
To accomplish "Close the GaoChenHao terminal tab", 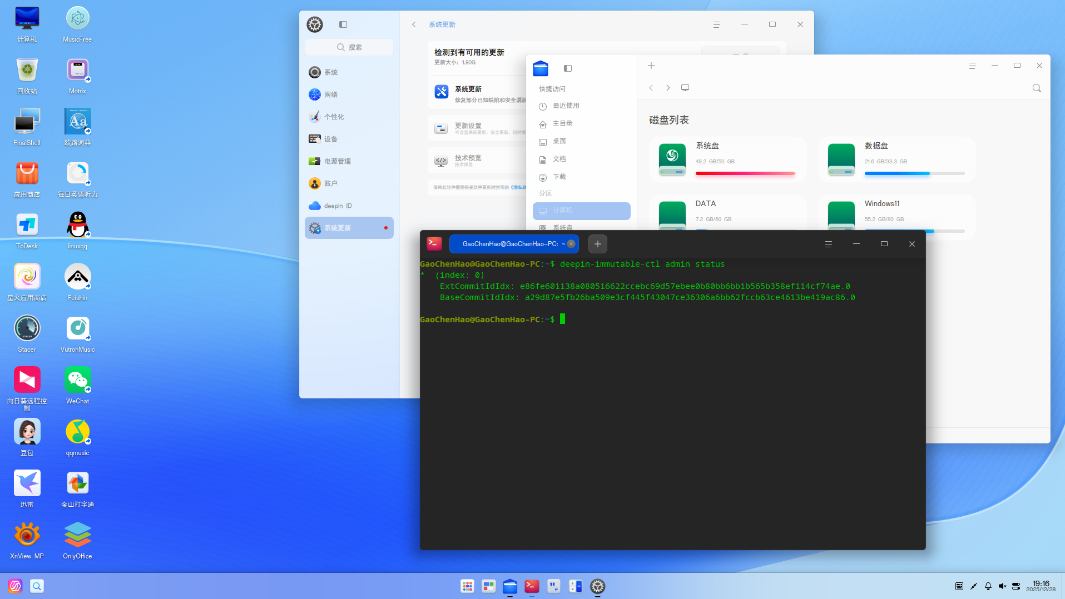I will coord(571,244).
